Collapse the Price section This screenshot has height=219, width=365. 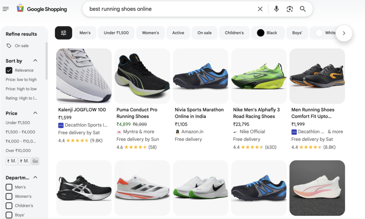tap(35, 113)
